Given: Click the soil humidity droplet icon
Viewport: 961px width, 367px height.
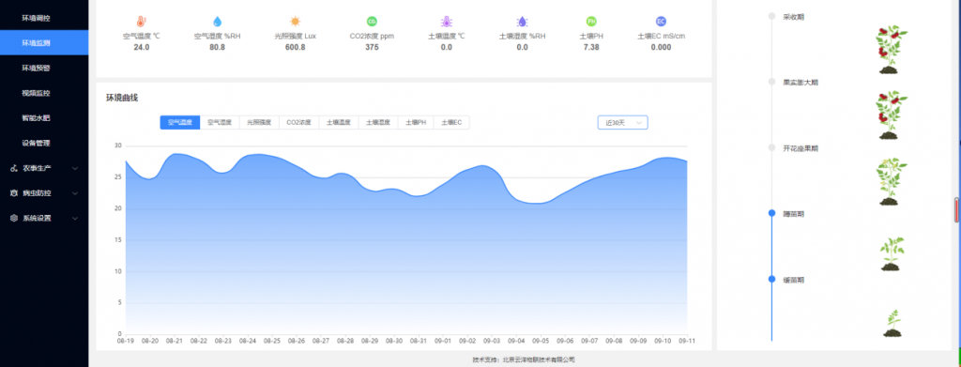Looking at the screenshot, I should click(522, 22).
